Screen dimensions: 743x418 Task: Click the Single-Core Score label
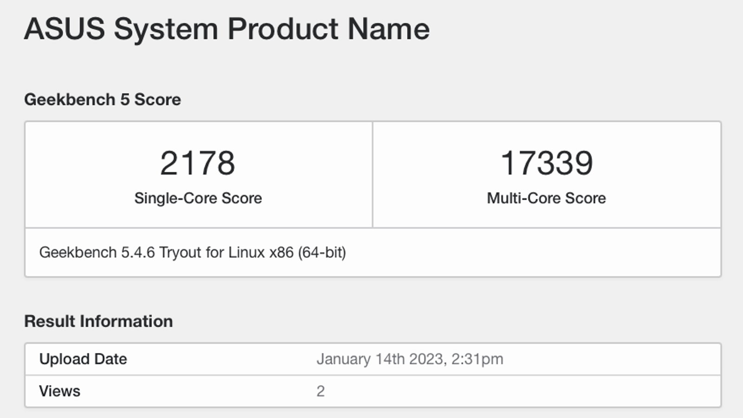coord(198,198)
